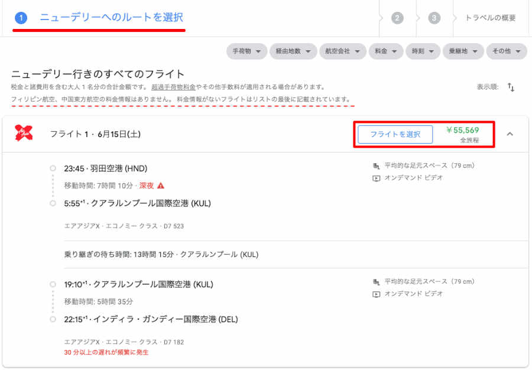Open the 乗継地 connecting airports filter dropdown
Screen dimensions: 532x370
click(x=463, y=51)
